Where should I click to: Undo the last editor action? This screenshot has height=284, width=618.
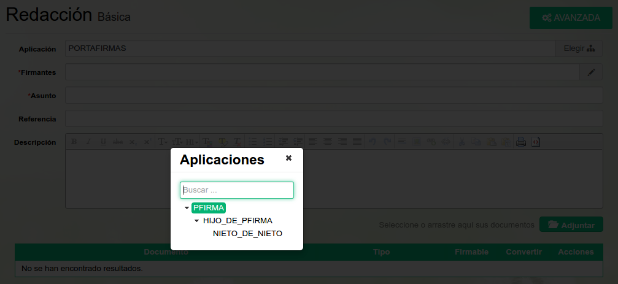[x=373, y=142]
